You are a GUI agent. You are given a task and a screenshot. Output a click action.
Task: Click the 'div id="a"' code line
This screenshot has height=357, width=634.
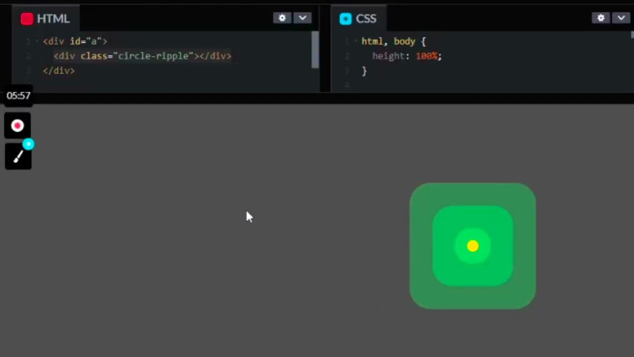[75, 41]
